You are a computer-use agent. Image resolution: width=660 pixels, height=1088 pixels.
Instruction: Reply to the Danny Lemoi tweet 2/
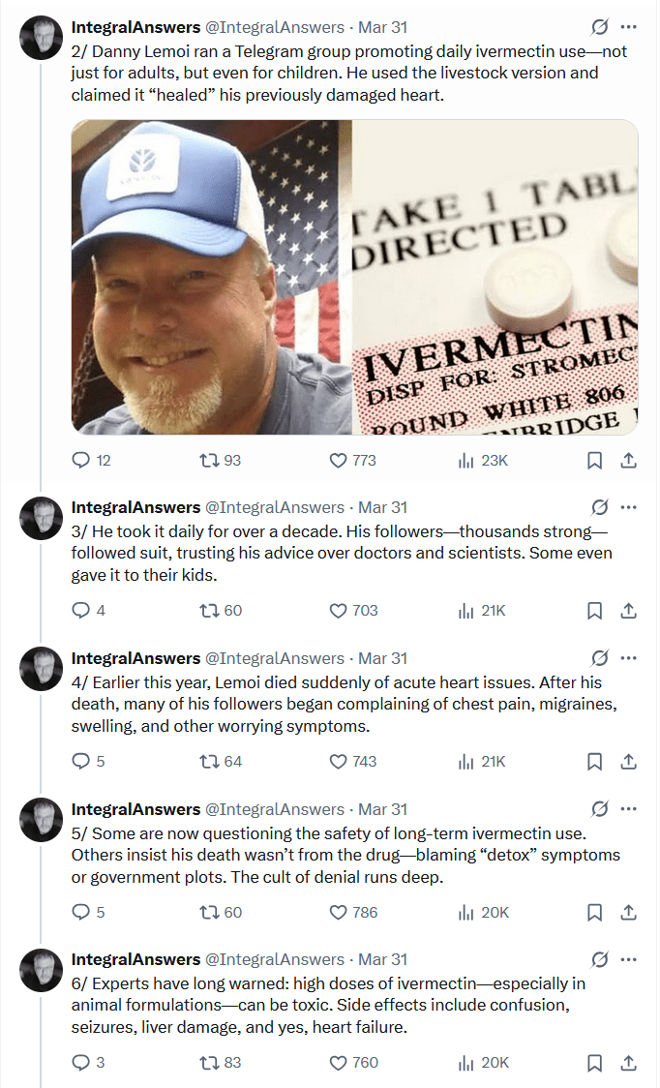[81, 460]
